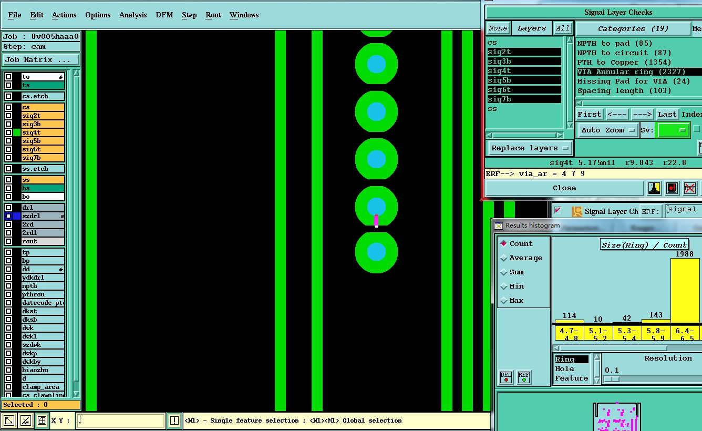
Task: Click the red monitor icon beside Close
Action: pyautogui.click(x=672, y=188)
